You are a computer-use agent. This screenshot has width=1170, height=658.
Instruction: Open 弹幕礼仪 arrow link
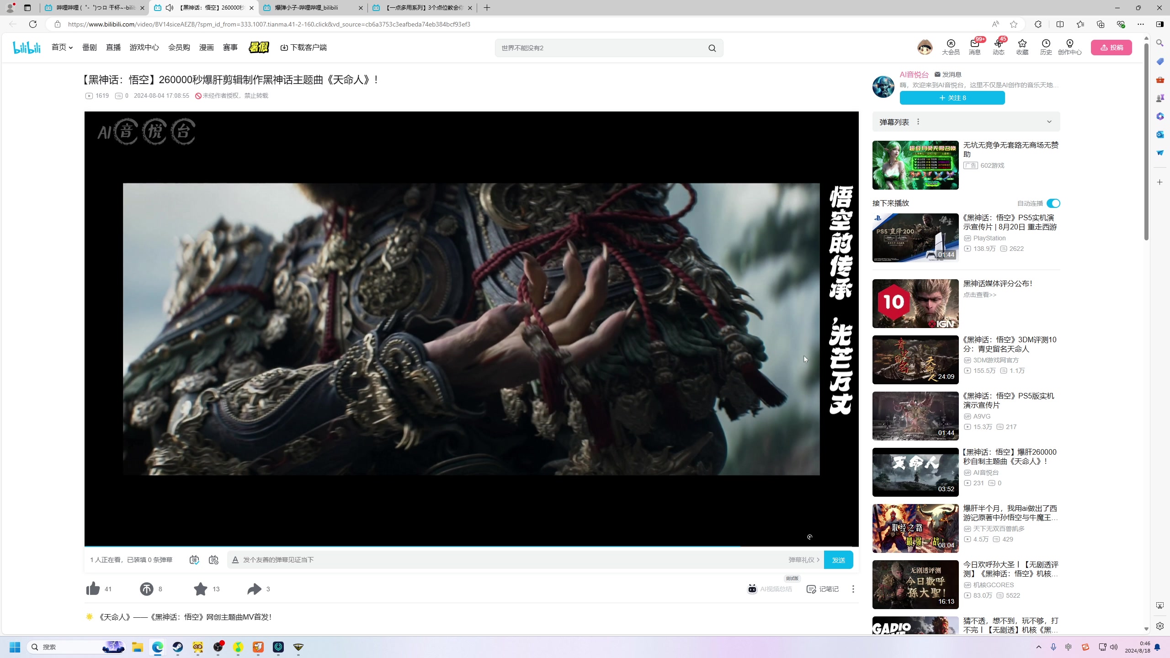[x=803, y=559]
